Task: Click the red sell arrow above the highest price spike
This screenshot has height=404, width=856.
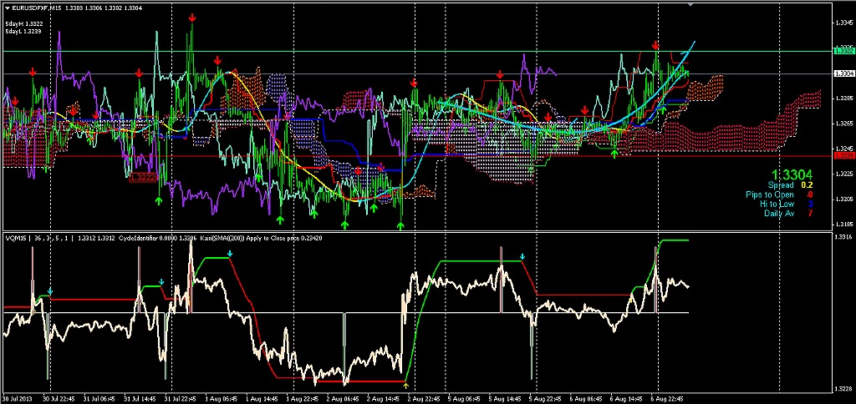Action: [x=193, y=17]
